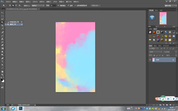Click the foreground color swatch
The width and height of the screenshot is (178, 111).
click(x=2, y=80)
